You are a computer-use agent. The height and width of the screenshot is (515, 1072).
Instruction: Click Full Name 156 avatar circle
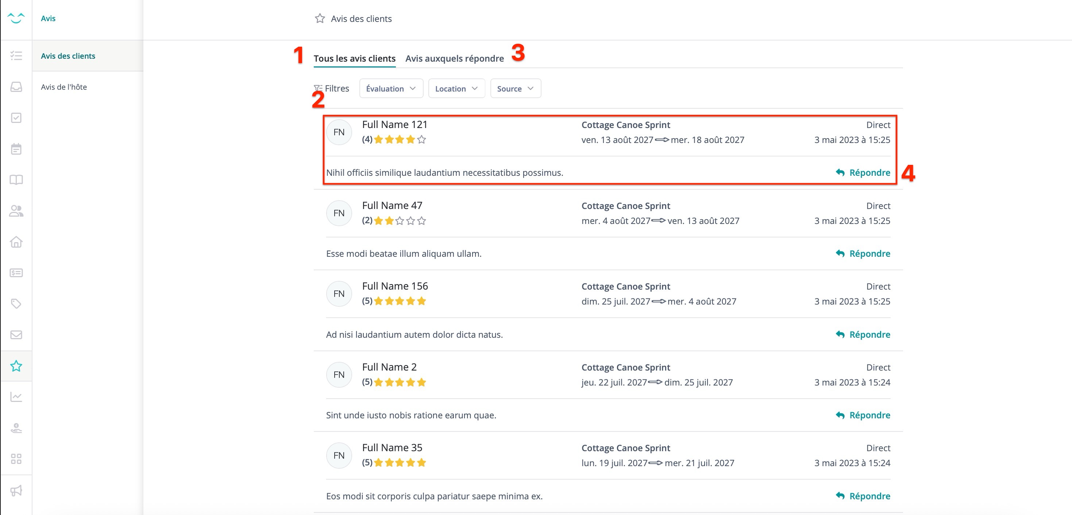pyautogui.click(x=339, y=294)
